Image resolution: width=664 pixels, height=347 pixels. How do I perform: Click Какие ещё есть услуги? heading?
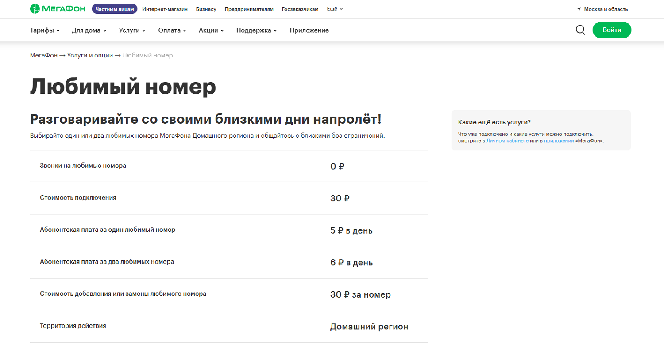point(494,122)
